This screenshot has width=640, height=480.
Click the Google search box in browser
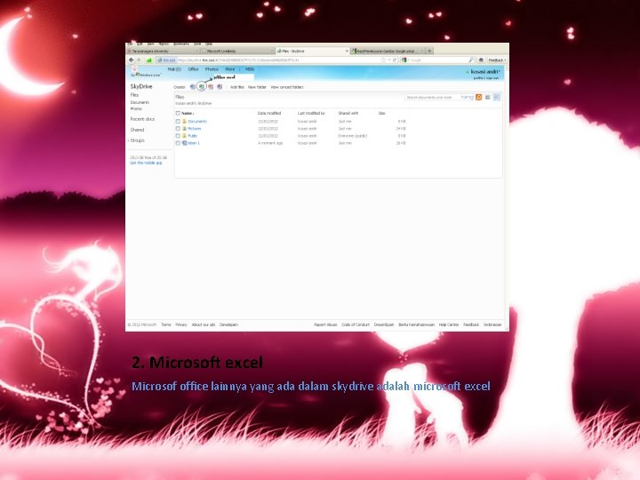[438, 60]
